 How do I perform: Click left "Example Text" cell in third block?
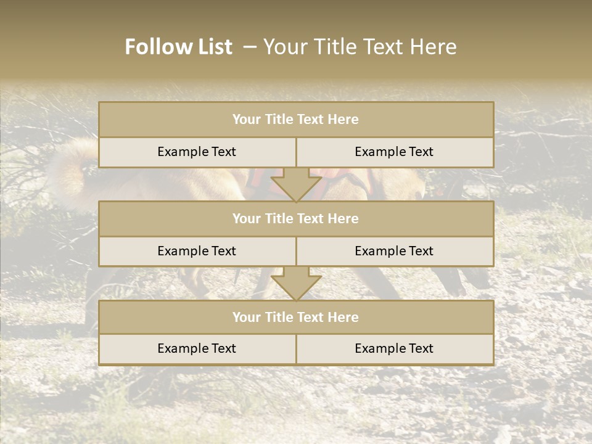(x=197, y=349)
